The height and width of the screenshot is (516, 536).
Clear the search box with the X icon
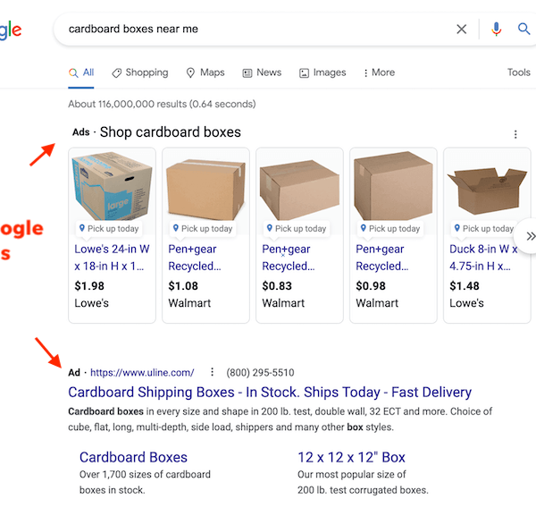point(462,30)
